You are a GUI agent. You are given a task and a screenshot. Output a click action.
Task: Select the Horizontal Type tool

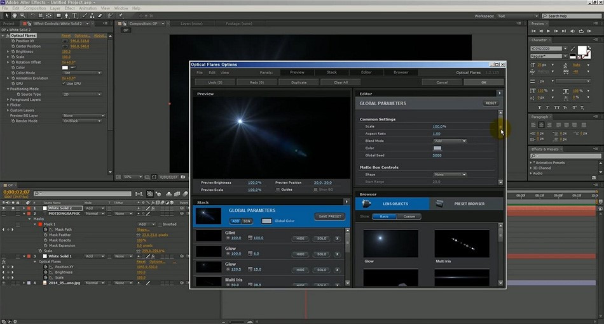[75, 16]
